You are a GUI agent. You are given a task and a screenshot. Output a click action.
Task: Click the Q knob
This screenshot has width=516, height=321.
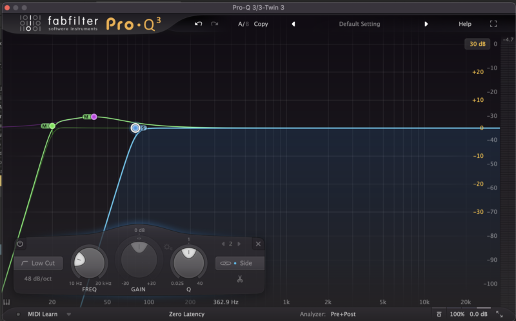click(188, 262)
